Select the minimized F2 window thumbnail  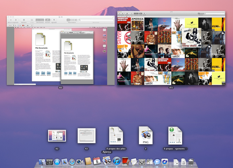point(87,136)
